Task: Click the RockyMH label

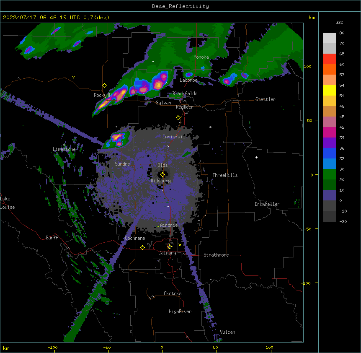Action: [x=103, y=95]
